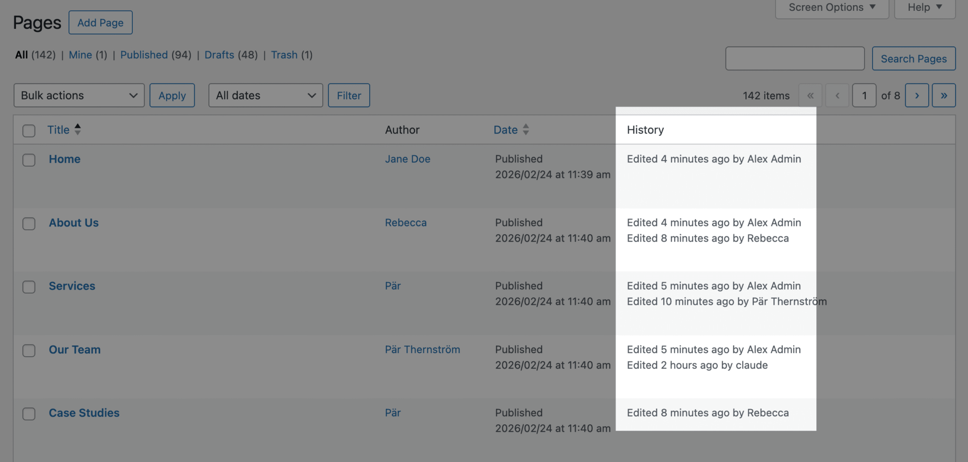968x462 pixels.
Task: Sort by the Title column header
Action: click(58, 130)
